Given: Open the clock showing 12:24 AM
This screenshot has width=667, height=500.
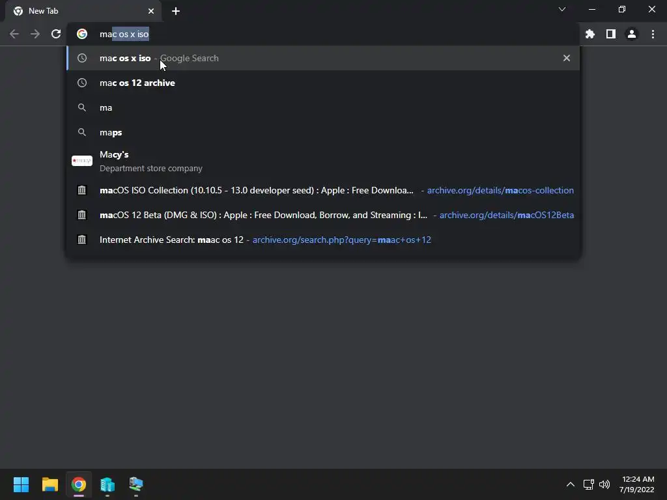Looking at the screenshot, I should click(637, 484).
